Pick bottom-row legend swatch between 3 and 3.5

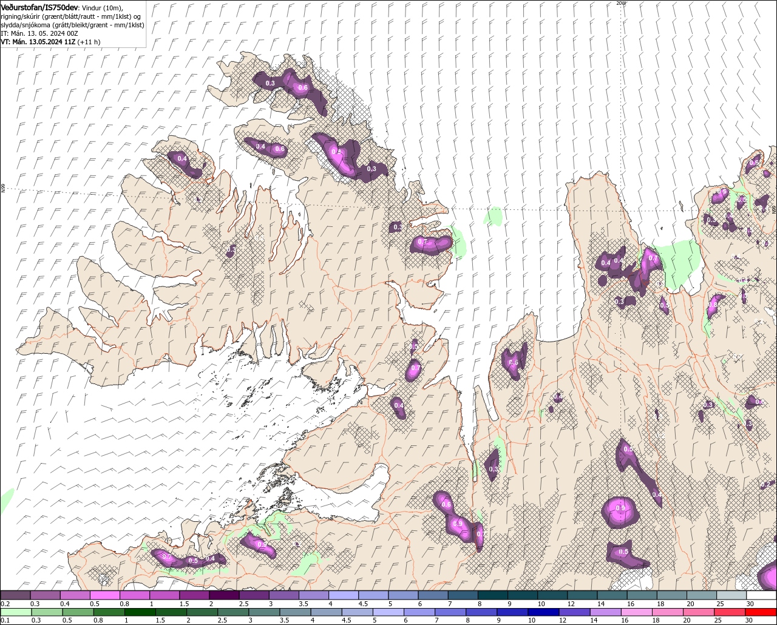pyautogui.click(x=265, y=612)
